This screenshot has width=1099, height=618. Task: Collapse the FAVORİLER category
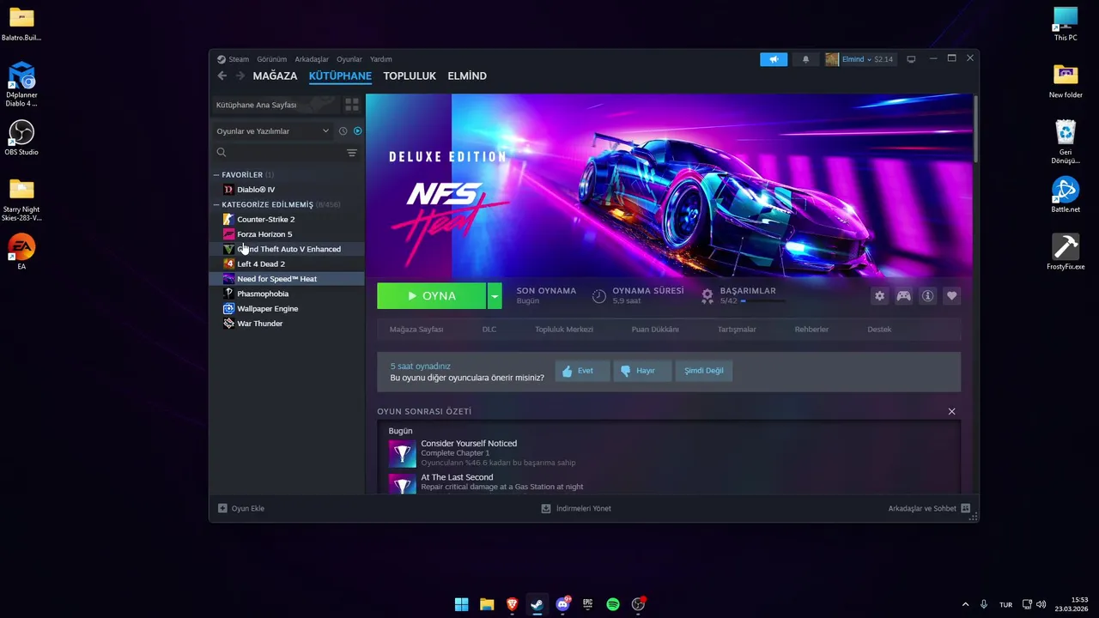[242, 174]
